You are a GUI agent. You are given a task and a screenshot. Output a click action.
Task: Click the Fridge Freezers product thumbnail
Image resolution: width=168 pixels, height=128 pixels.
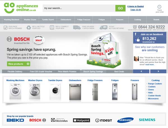[95, 92]
